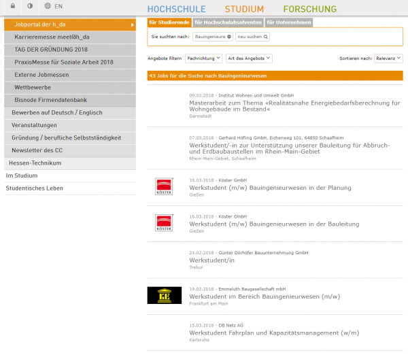The height and width of the screenshot is (357, 408).
Task: Switch language to EN
Action: 58,6
